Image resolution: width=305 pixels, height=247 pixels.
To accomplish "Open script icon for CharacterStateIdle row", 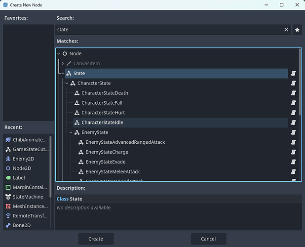I will [293, 123].
